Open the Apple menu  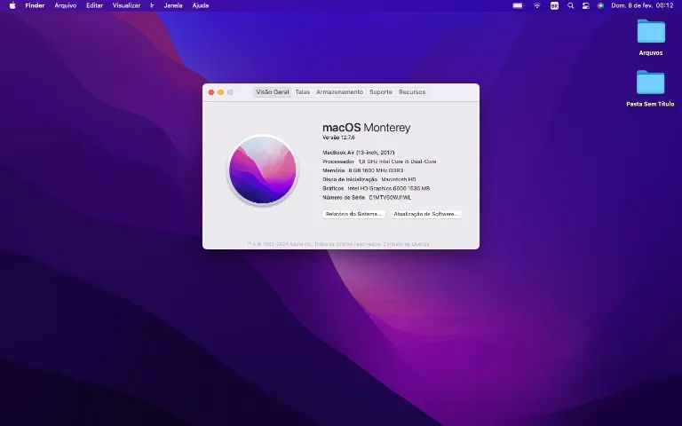[11, 5]
